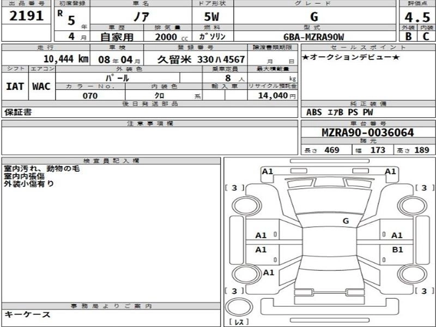The height and width of the screenshot is (327, 436).
Task: Click the inspector note 外装小傷有り
Action: click(x=29, y=184)
